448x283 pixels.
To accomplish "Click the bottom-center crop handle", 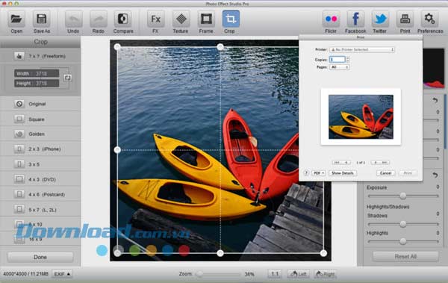I will (220, 253).
